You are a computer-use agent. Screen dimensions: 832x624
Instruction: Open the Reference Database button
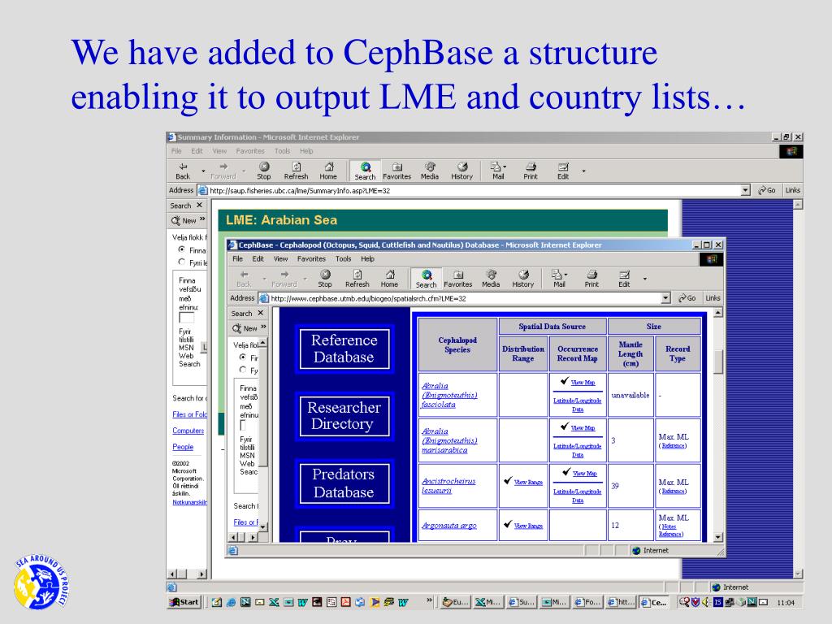(x=344, y=349)
